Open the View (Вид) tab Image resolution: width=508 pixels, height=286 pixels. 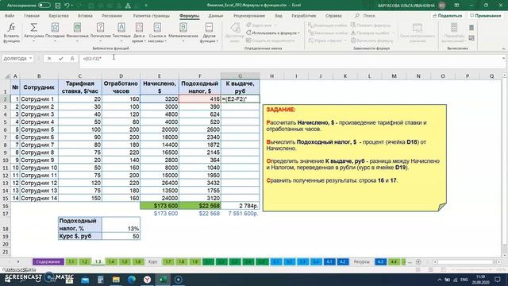pyautogui.click(x=279, y=16)
